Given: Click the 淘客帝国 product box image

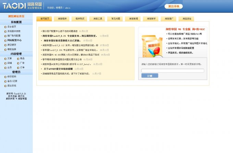Looking at the screenshot, I should pyautogui.click(x=152, y=46).
